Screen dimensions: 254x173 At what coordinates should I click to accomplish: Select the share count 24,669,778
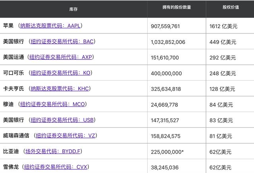coord(164,105)
